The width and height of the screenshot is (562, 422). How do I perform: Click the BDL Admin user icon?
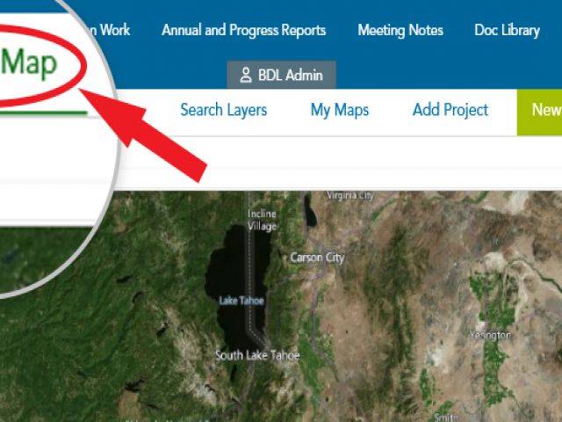pyautogui.click(x=246, y=75)
